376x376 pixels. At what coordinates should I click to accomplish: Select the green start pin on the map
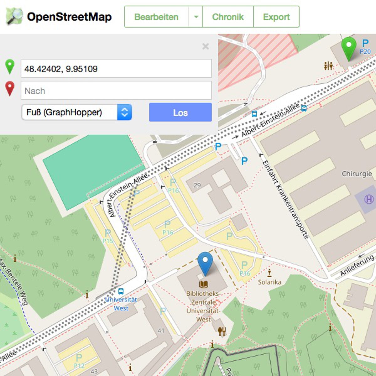coord(349,49)
